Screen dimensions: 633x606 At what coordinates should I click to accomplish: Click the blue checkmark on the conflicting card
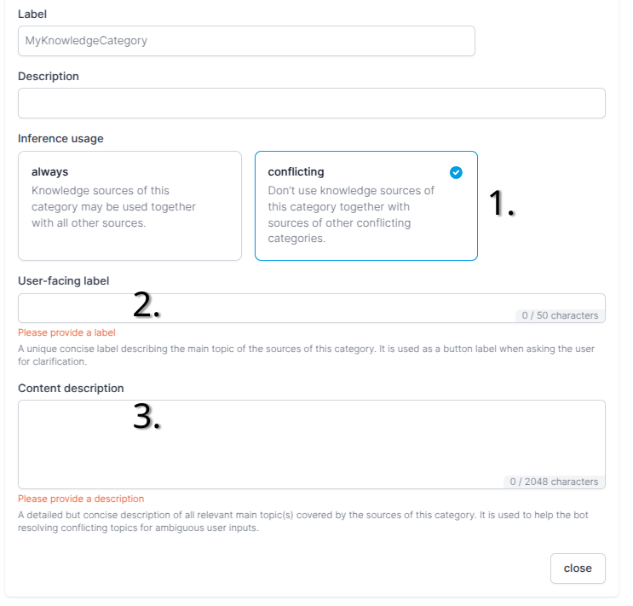[456, 172]
